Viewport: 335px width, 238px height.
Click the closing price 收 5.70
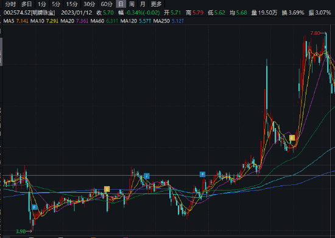point(105,13)
